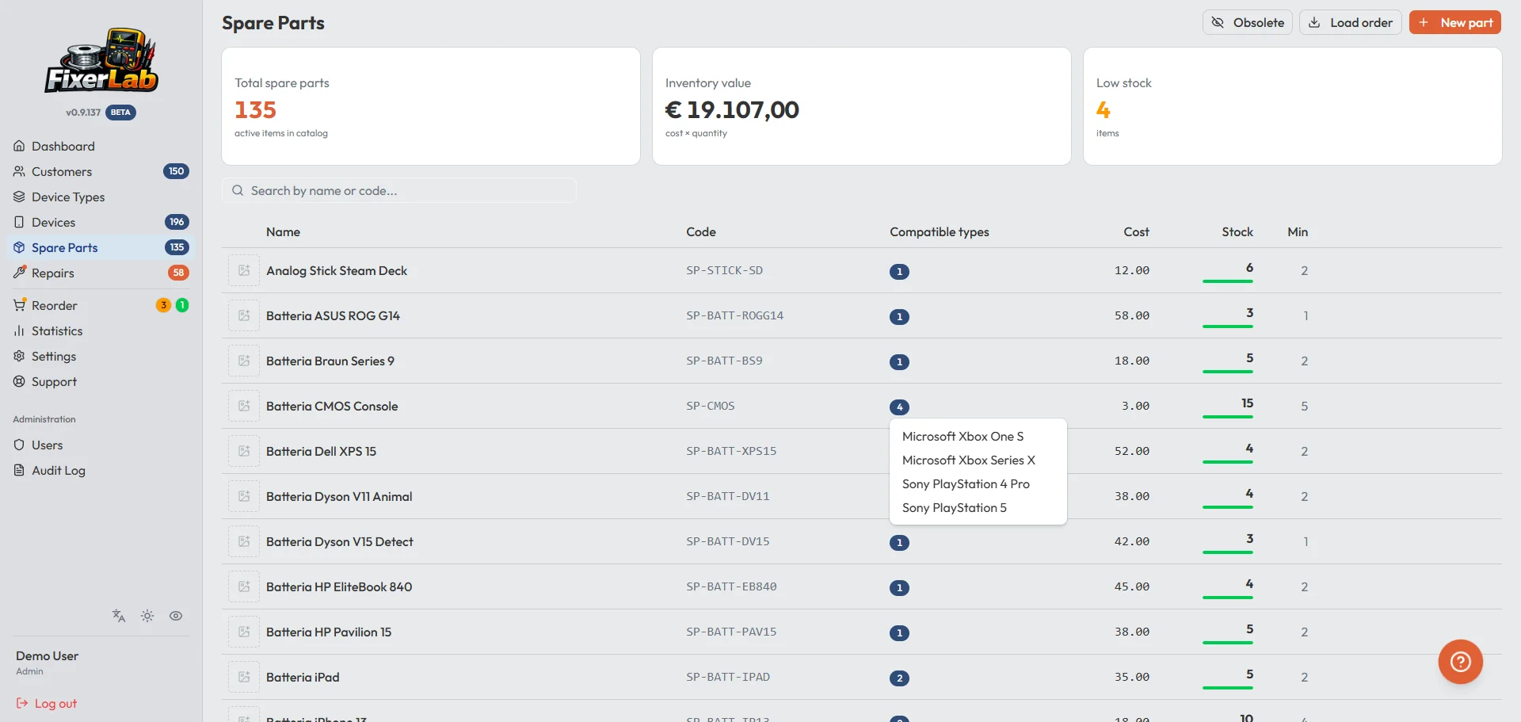Create a New part
1521x722 pixels.
tap(1455, 22)
